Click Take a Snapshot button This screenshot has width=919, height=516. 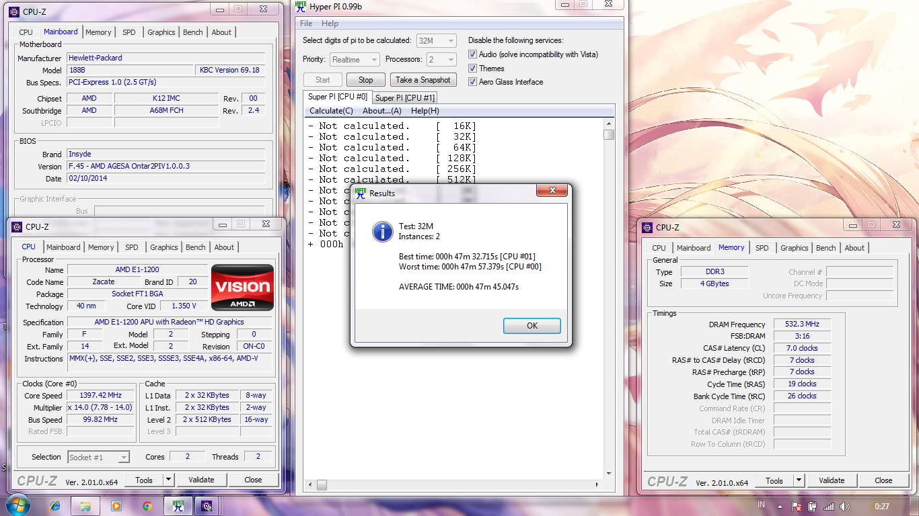pos(422,80)
